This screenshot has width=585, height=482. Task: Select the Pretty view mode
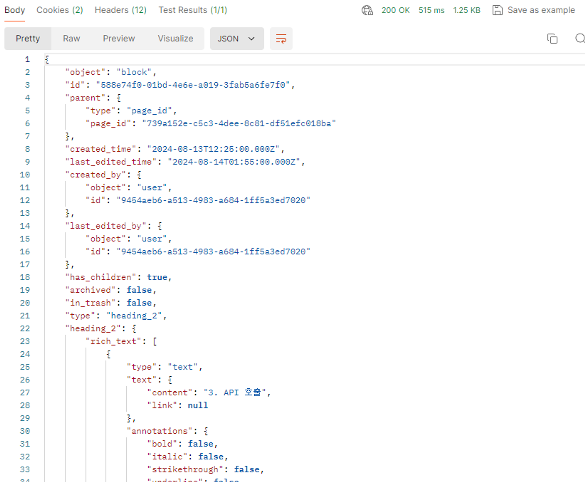[x=28, y=39]
